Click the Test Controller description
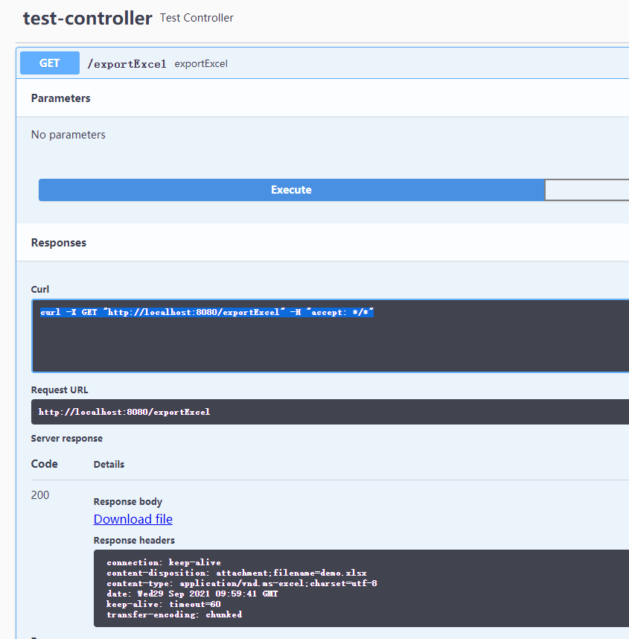Screen dimensions: 629x639 point(197,18)
